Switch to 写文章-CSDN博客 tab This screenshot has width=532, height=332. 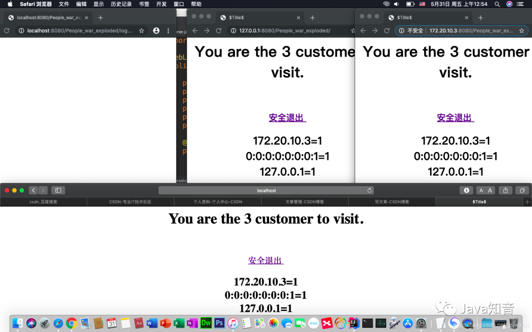coord(392,202)
